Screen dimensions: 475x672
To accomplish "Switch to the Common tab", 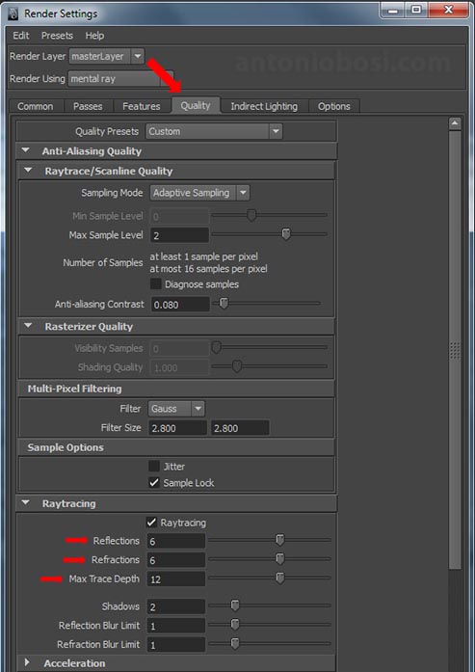I will tap(36, 106).
